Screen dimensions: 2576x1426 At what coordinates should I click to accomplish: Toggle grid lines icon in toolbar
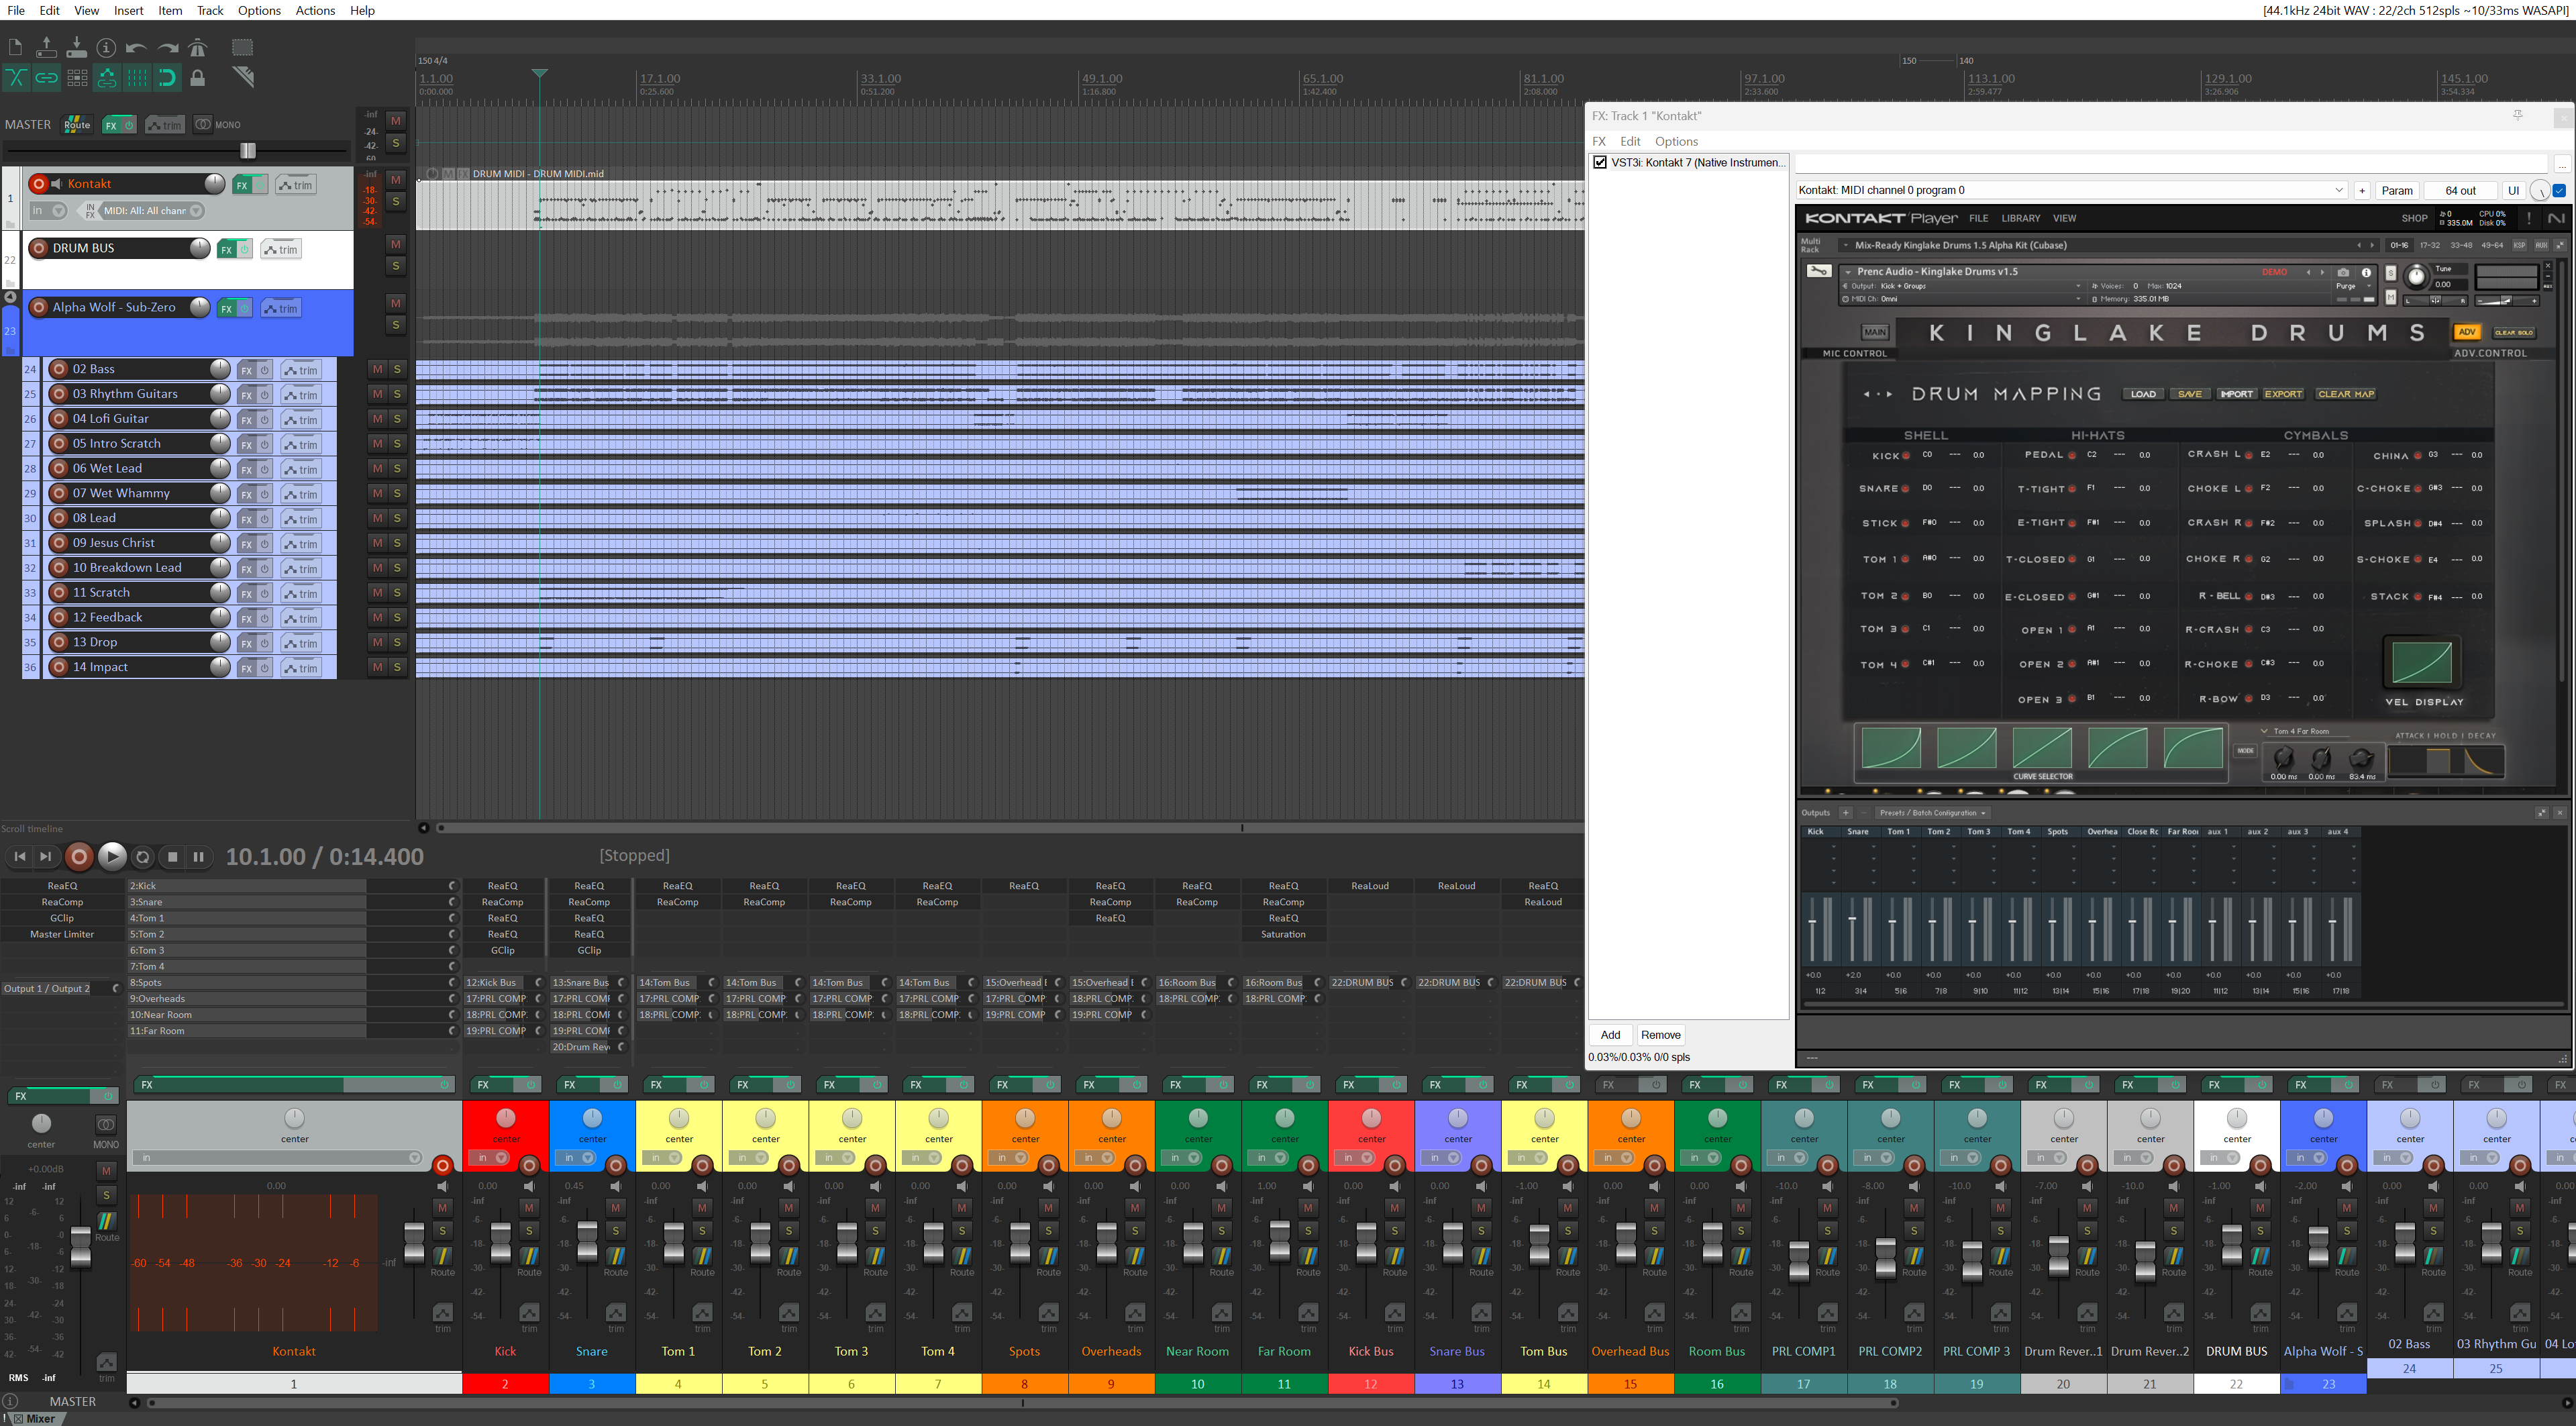(x=137, y=77)
